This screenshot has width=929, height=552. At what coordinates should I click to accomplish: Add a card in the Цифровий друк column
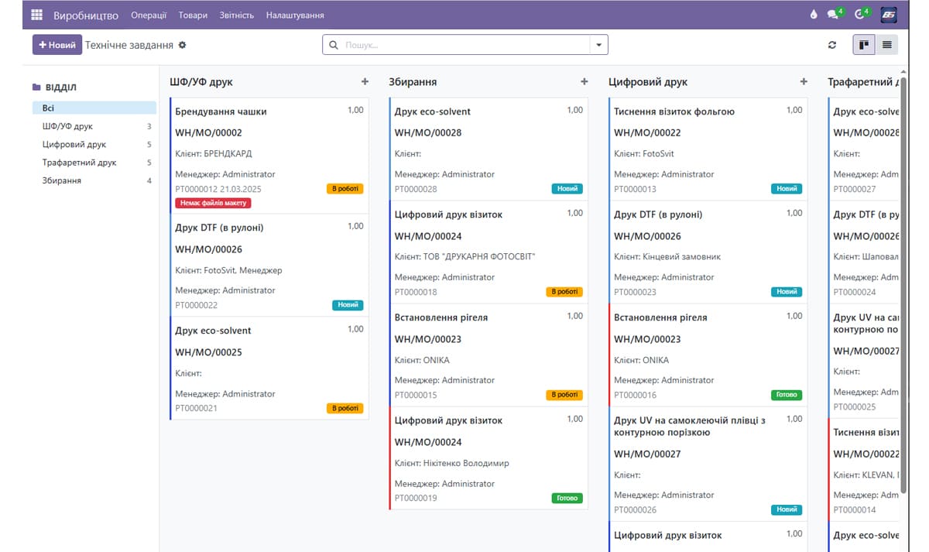coord(804,82)
